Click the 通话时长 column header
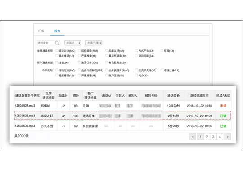 [173, 95]
